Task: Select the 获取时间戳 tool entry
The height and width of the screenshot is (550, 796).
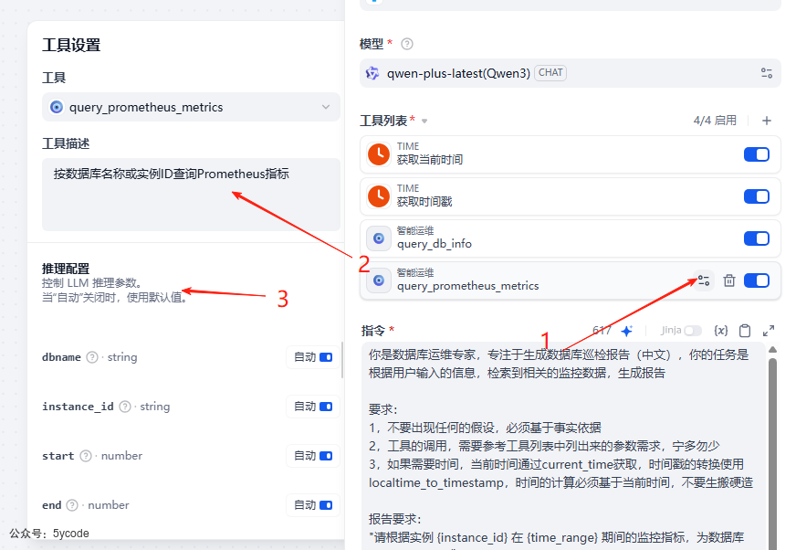Action: [x=548, y=196]
